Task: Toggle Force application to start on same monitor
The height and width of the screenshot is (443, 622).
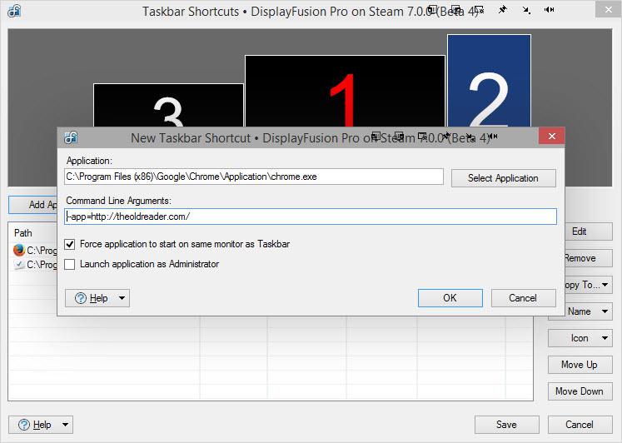Action: [70, 244]
